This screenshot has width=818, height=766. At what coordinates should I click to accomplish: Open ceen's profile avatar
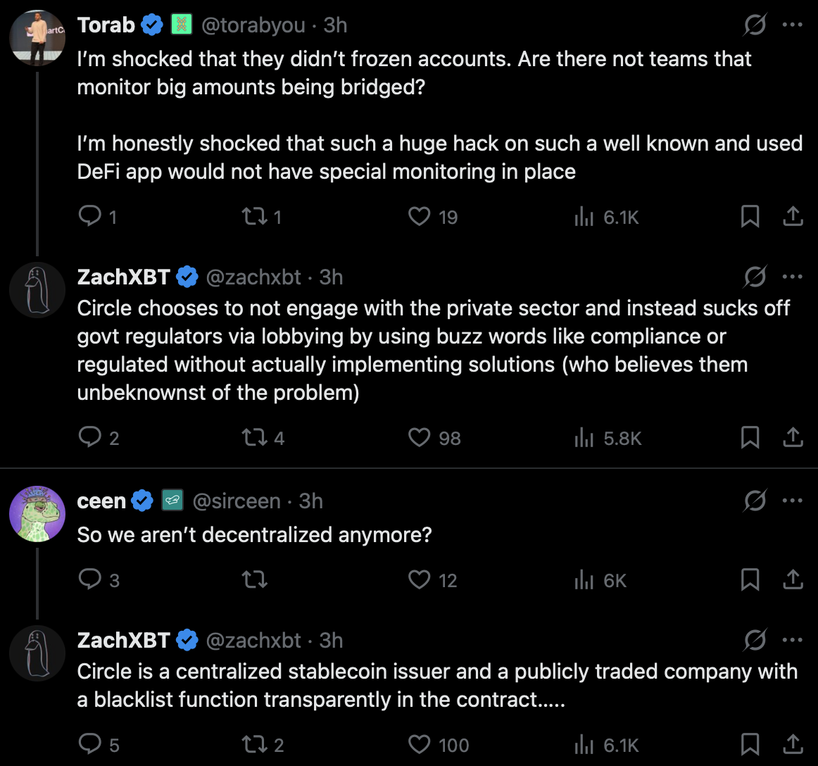37,514
